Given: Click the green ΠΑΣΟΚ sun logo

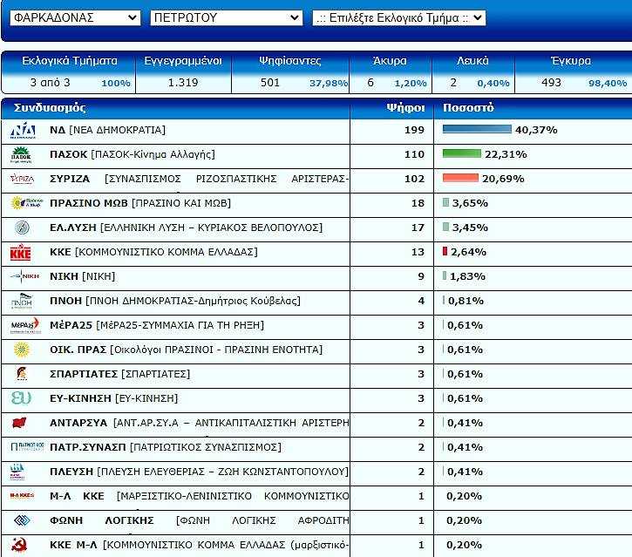Looking at the screenshot, I should tap(22, 155).
